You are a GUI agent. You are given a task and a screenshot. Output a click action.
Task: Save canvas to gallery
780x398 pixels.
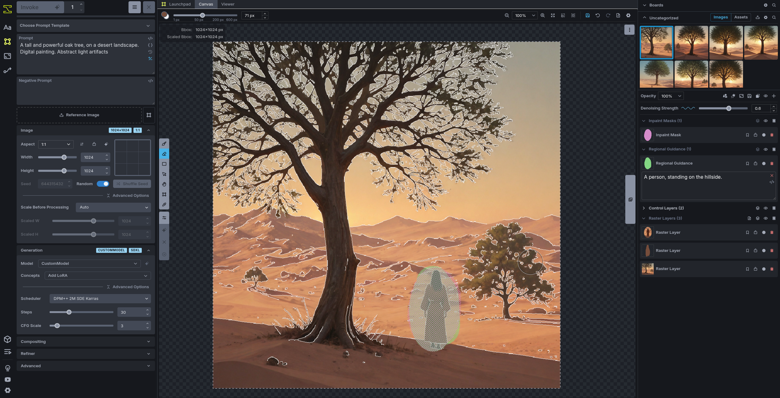point(587,15)
